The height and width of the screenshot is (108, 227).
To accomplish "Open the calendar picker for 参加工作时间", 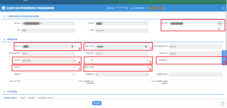I will (146, 47).
